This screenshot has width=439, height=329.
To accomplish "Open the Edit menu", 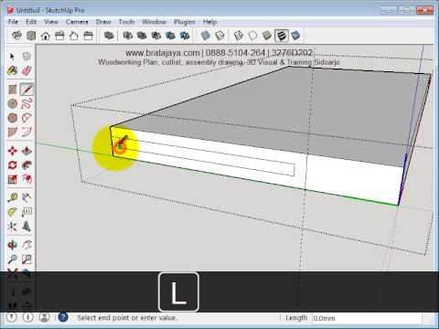I will click(31, 22).
